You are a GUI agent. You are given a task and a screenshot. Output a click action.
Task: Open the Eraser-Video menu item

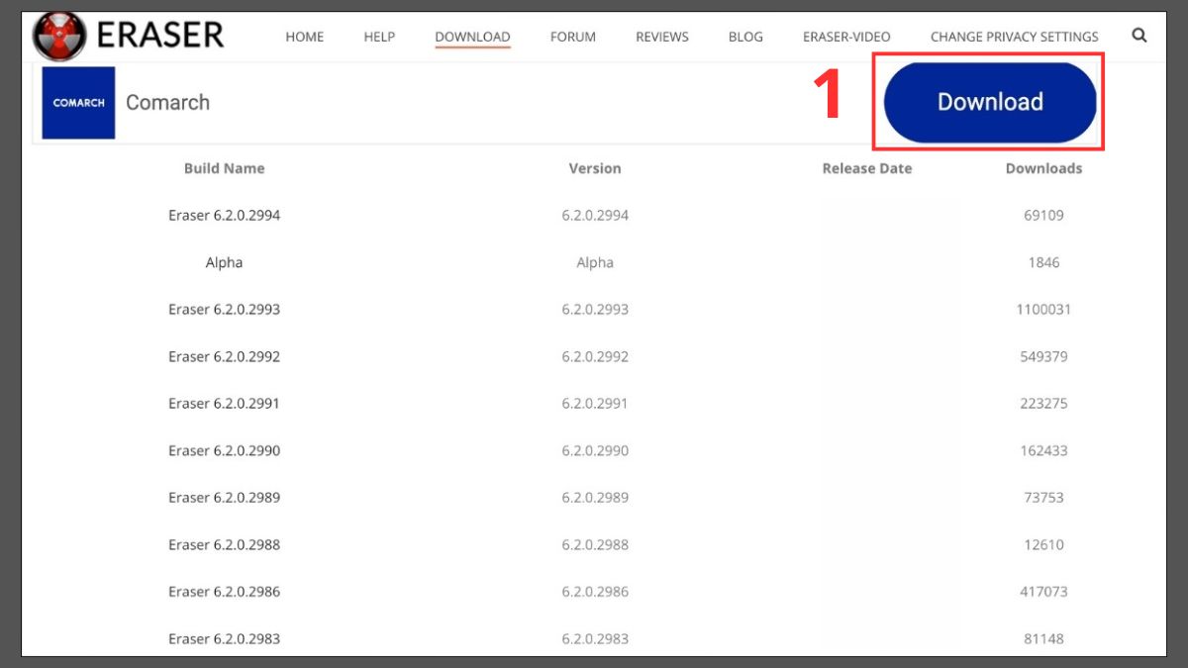click(x=846, y=37)
